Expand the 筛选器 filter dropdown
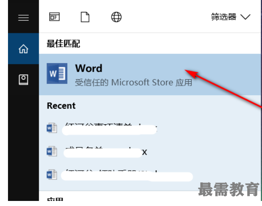This screenshot has width=262, height=206. pyautogui.click(x=230, y=17)
